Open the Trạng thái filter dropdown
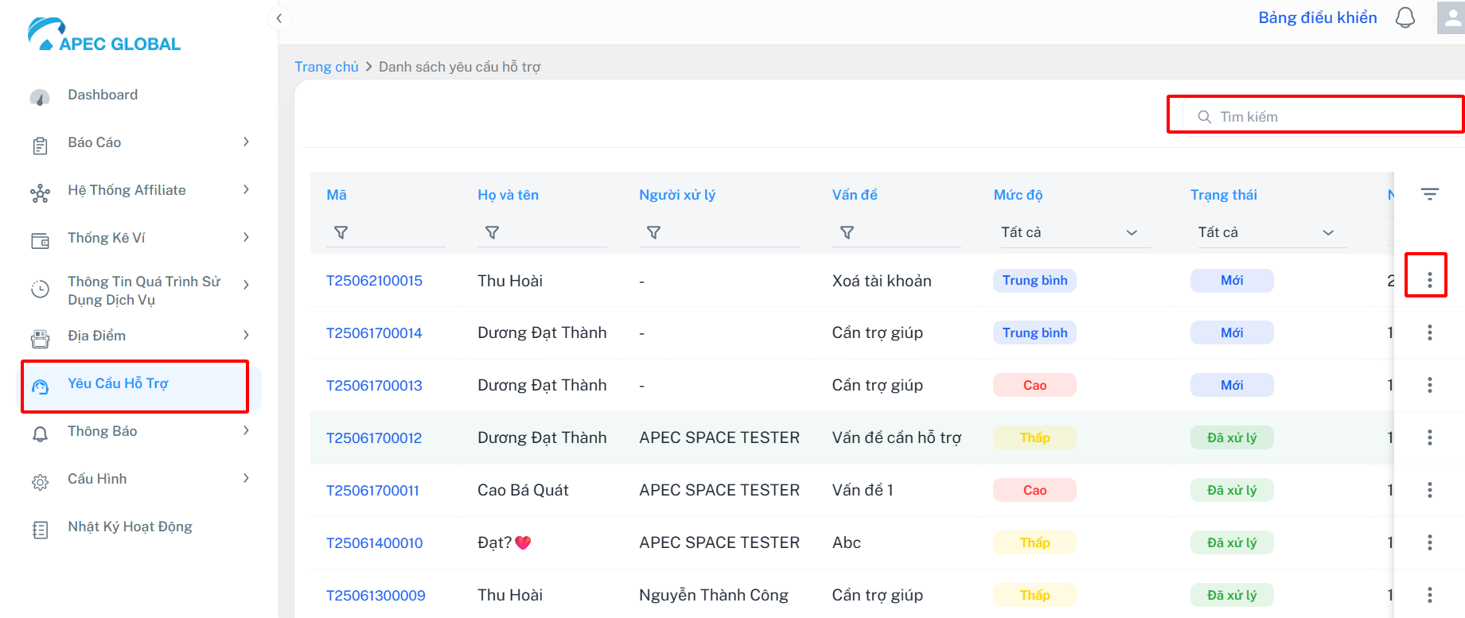Screen dimensions: 1465x618 (x=1265, y=232)
